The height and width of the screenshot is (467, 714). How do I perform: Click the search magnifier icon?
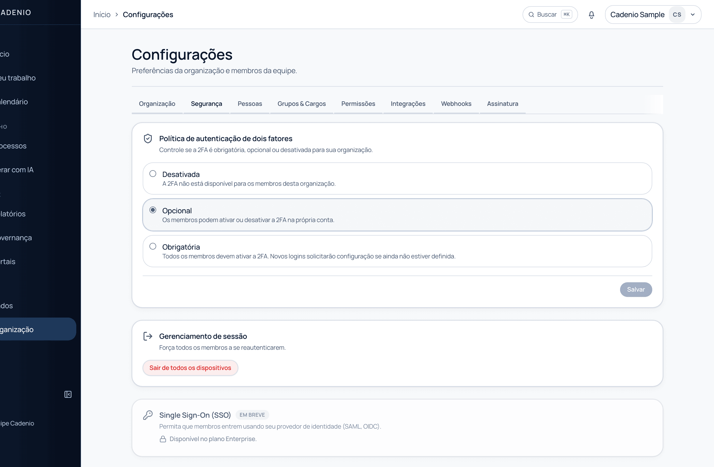point(531,14)
